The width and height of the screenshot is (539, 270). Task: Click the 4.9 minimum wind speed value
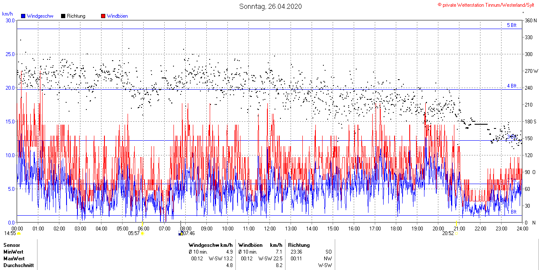[x=229, y=252]
